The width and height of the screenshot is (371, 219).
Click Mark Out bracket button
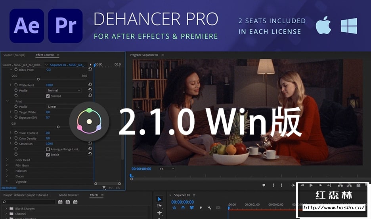coord(281,185)
